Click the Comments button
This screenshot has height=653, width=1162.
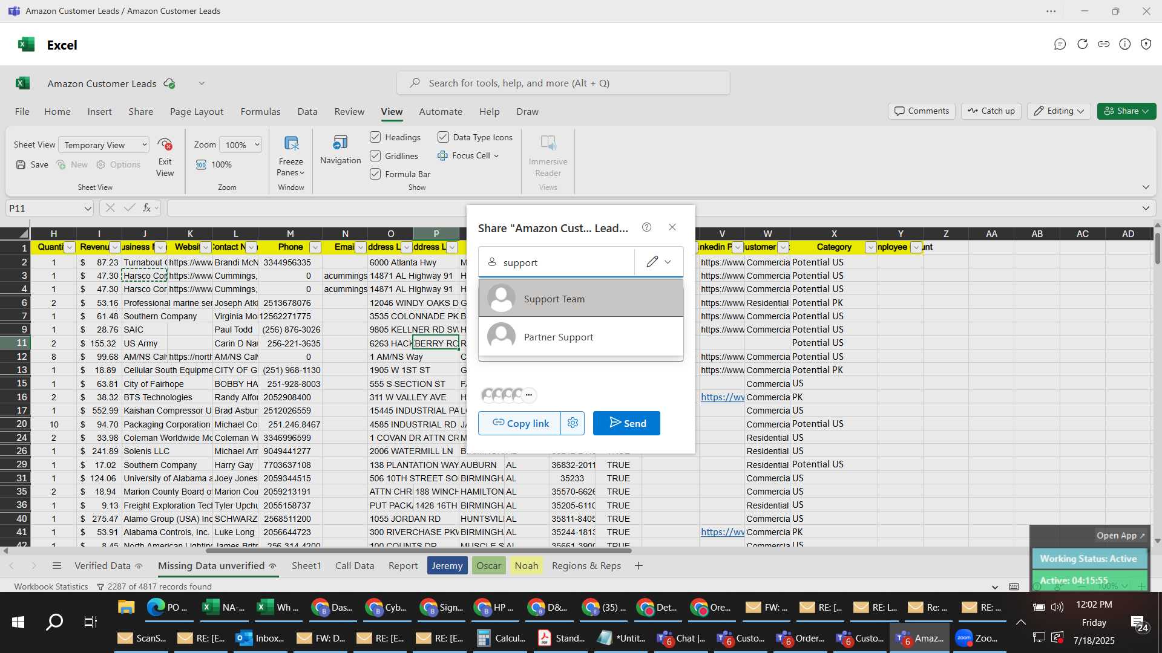tap(922, 111)
